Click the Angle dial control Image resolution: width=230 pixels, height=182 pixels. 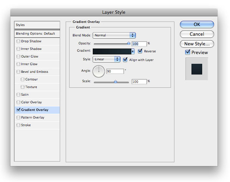coord(99,71)
